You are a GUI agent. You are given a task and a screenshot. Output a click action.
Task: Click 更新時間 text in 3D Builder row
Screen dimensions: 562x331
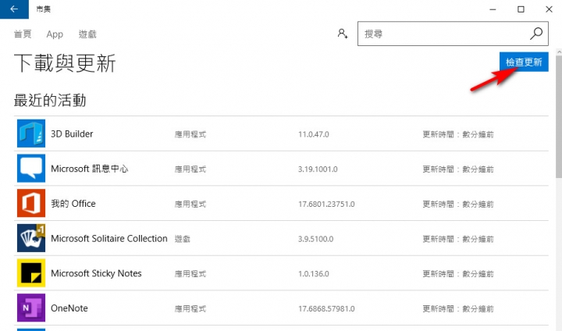(x=458, y=134)
